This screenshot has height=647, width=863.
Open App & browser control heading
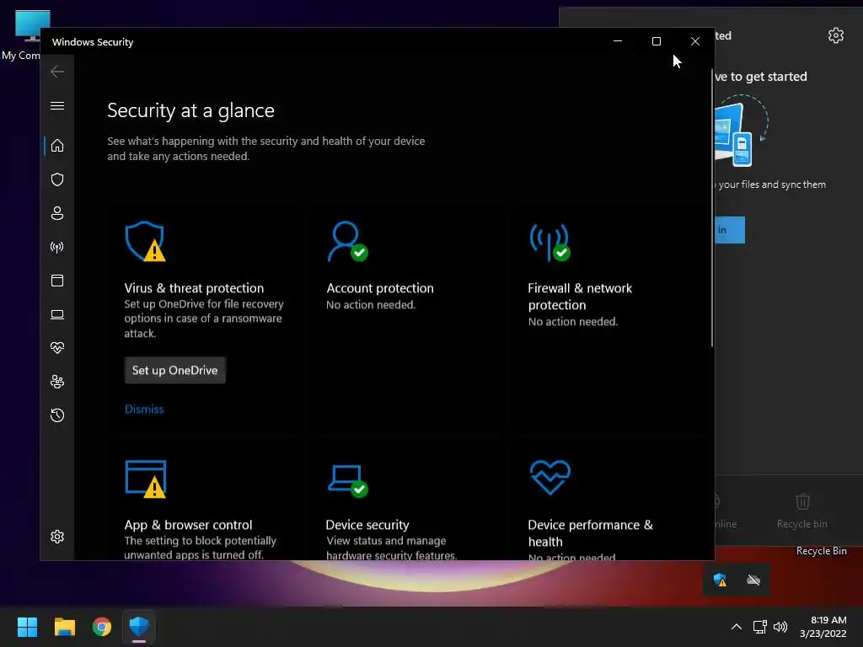pyautogui.click(x=188, y=525)
